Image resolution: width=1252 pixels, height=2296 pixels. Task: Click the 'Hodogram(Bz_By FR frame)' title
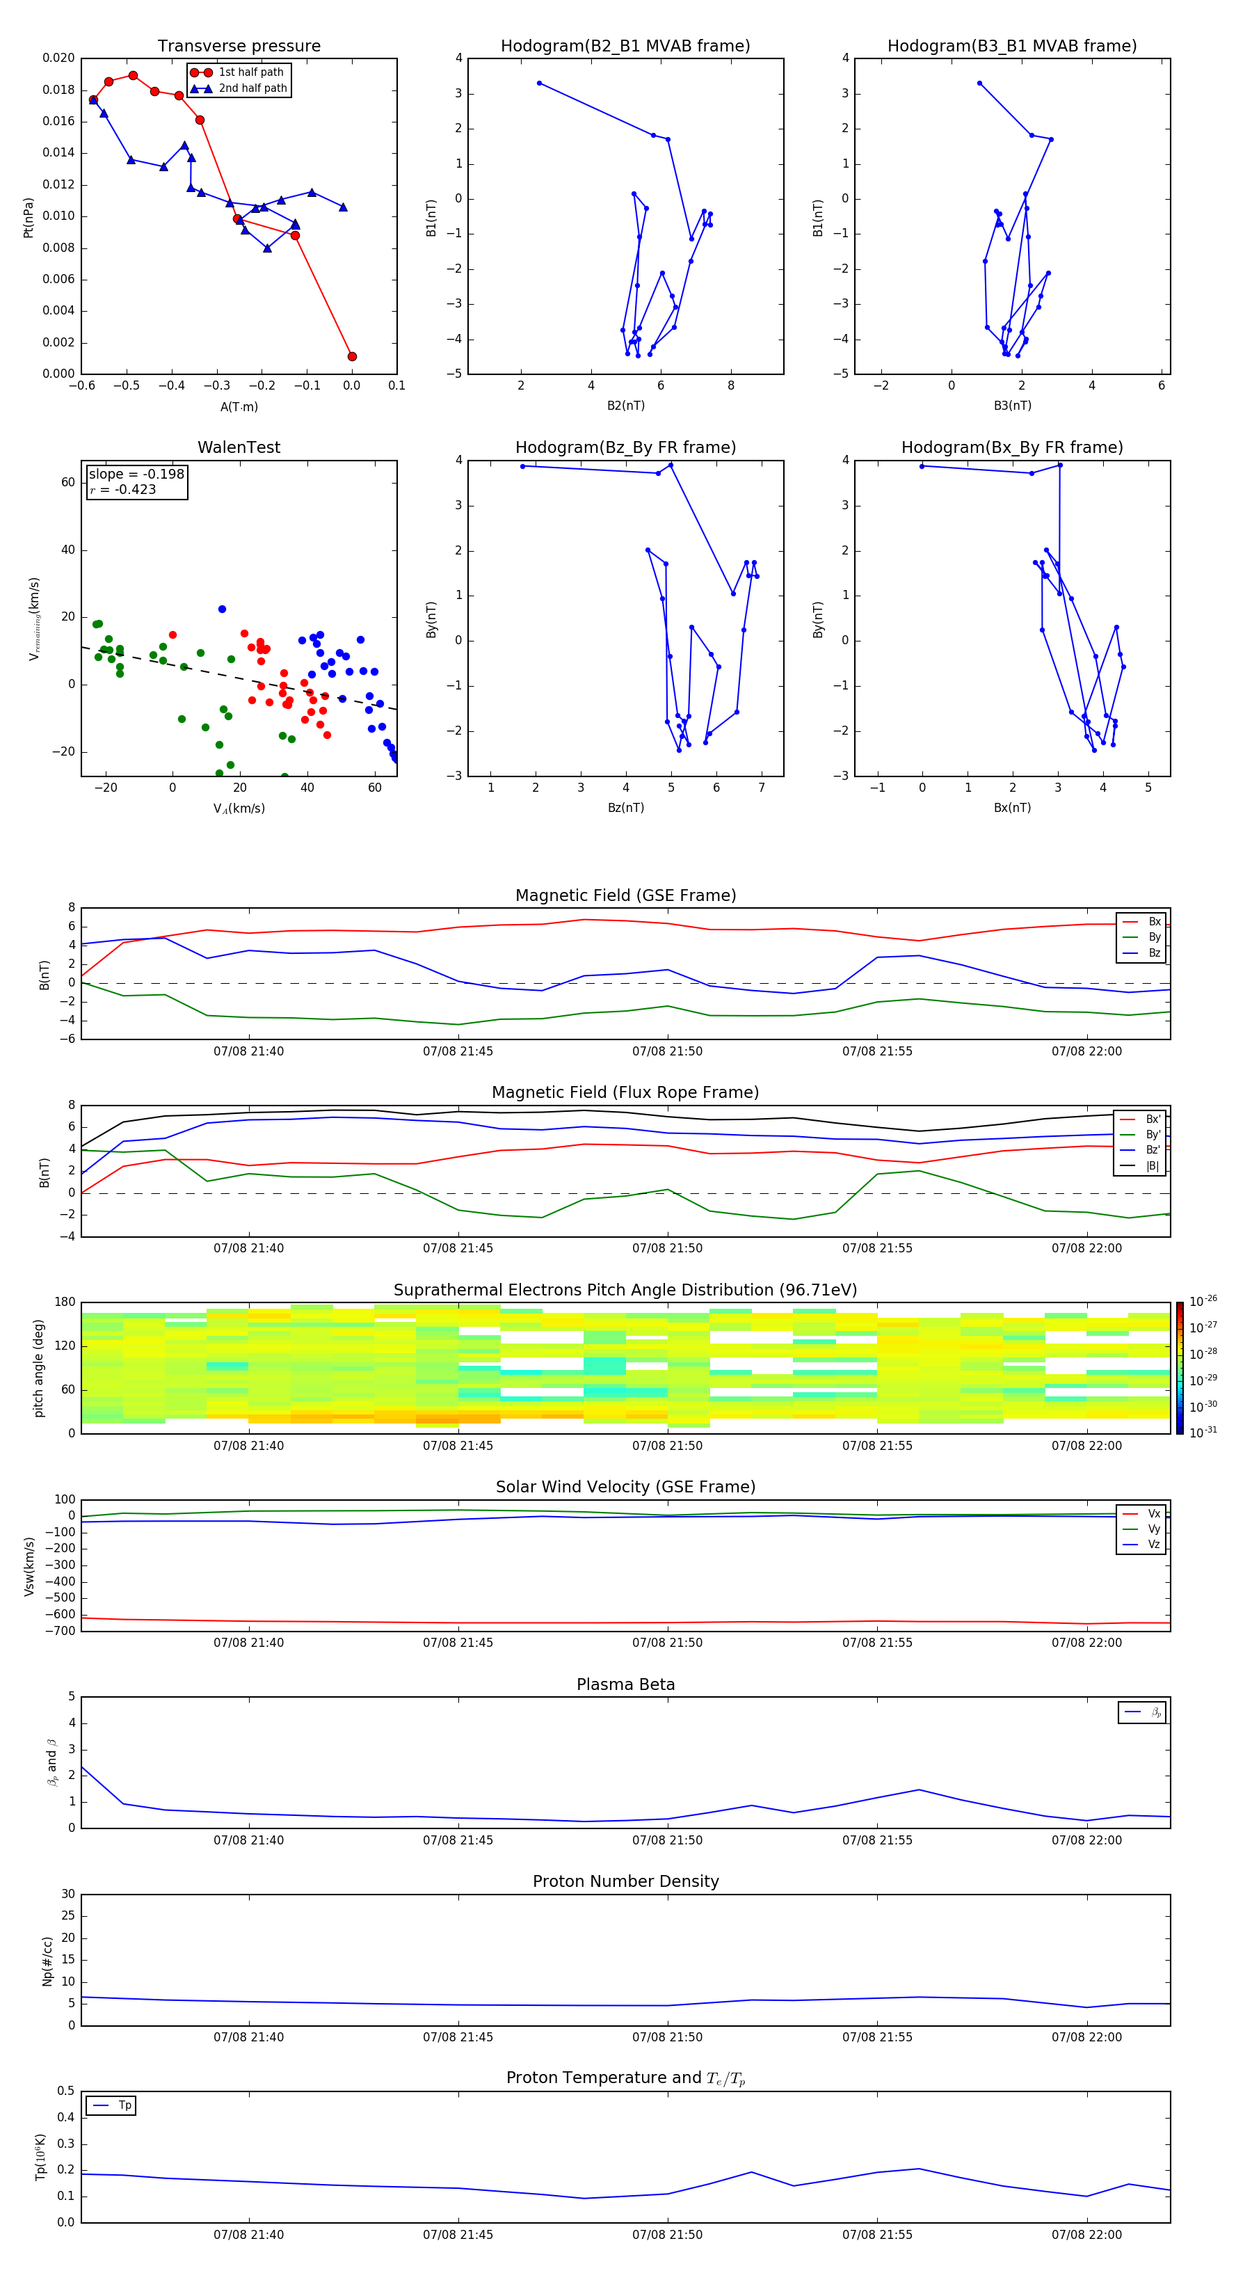pos(625,447)
